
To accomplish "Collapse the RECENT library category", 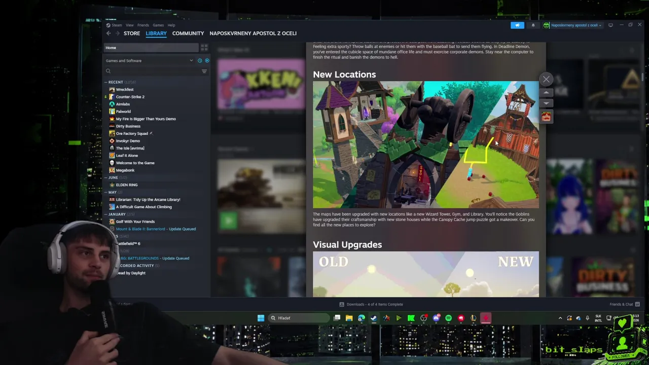I will point(106,82).
